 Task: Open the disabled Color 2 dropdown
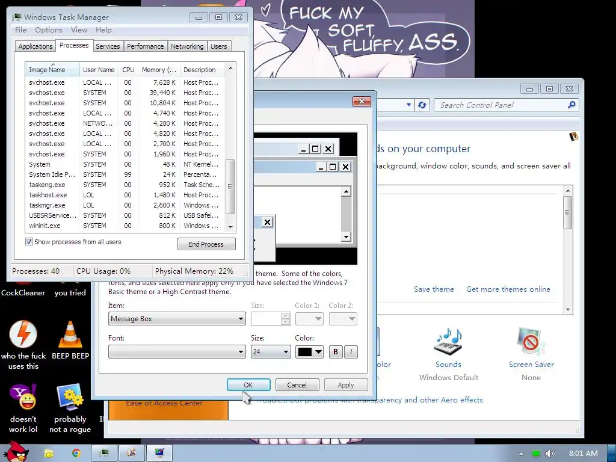coord(342,319)
